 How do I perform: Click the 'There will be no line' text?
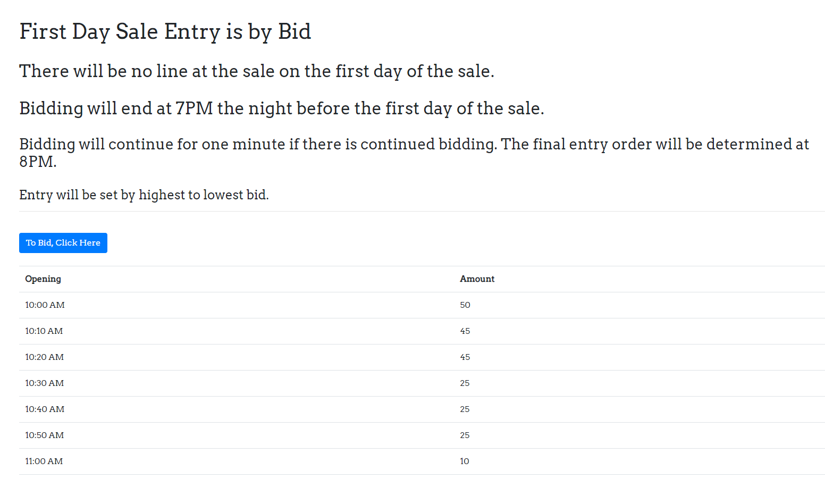(x=256, y=71)
